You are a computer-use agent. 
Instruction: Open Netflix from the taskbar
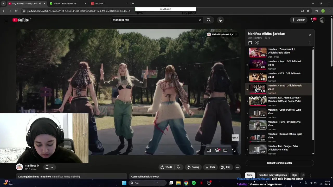coord(201,183)
